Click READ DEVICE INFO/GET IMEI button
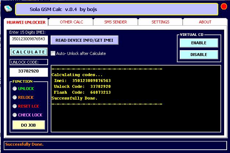 point(84,40)
